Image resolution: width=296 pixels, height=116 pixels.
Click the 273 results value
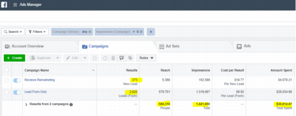(135, 80)
